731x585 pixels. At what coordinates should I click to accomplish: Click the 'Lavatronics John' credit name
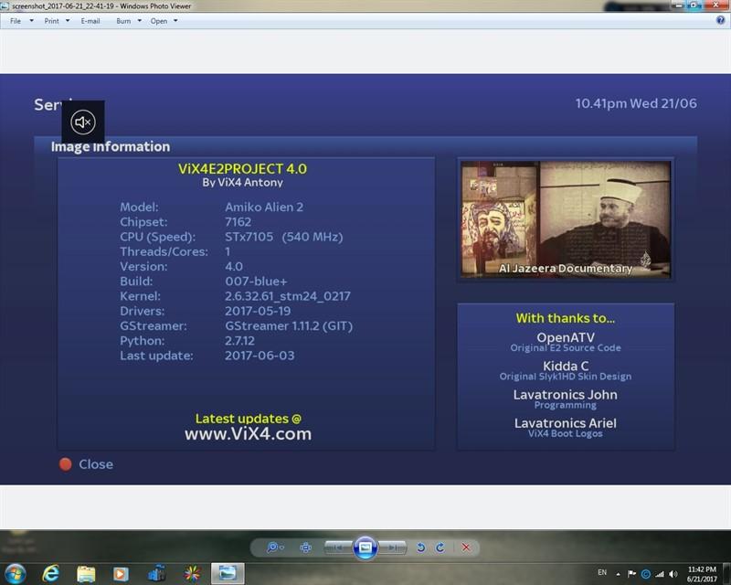pyautogui.click(x=566, y=395)
